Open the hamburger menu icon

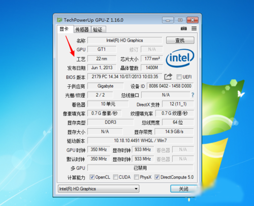click(194, 28)
